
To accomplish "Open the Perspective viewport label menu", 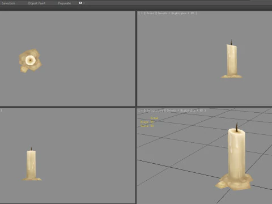I will point(155,110).
